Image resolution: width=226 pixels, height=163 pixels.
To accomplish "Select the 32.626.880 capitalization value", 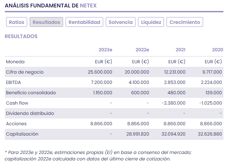I will [x=210, y=134].
